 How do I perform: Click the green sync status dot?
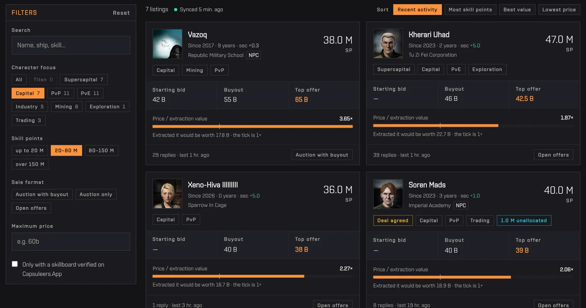[176, 10]
